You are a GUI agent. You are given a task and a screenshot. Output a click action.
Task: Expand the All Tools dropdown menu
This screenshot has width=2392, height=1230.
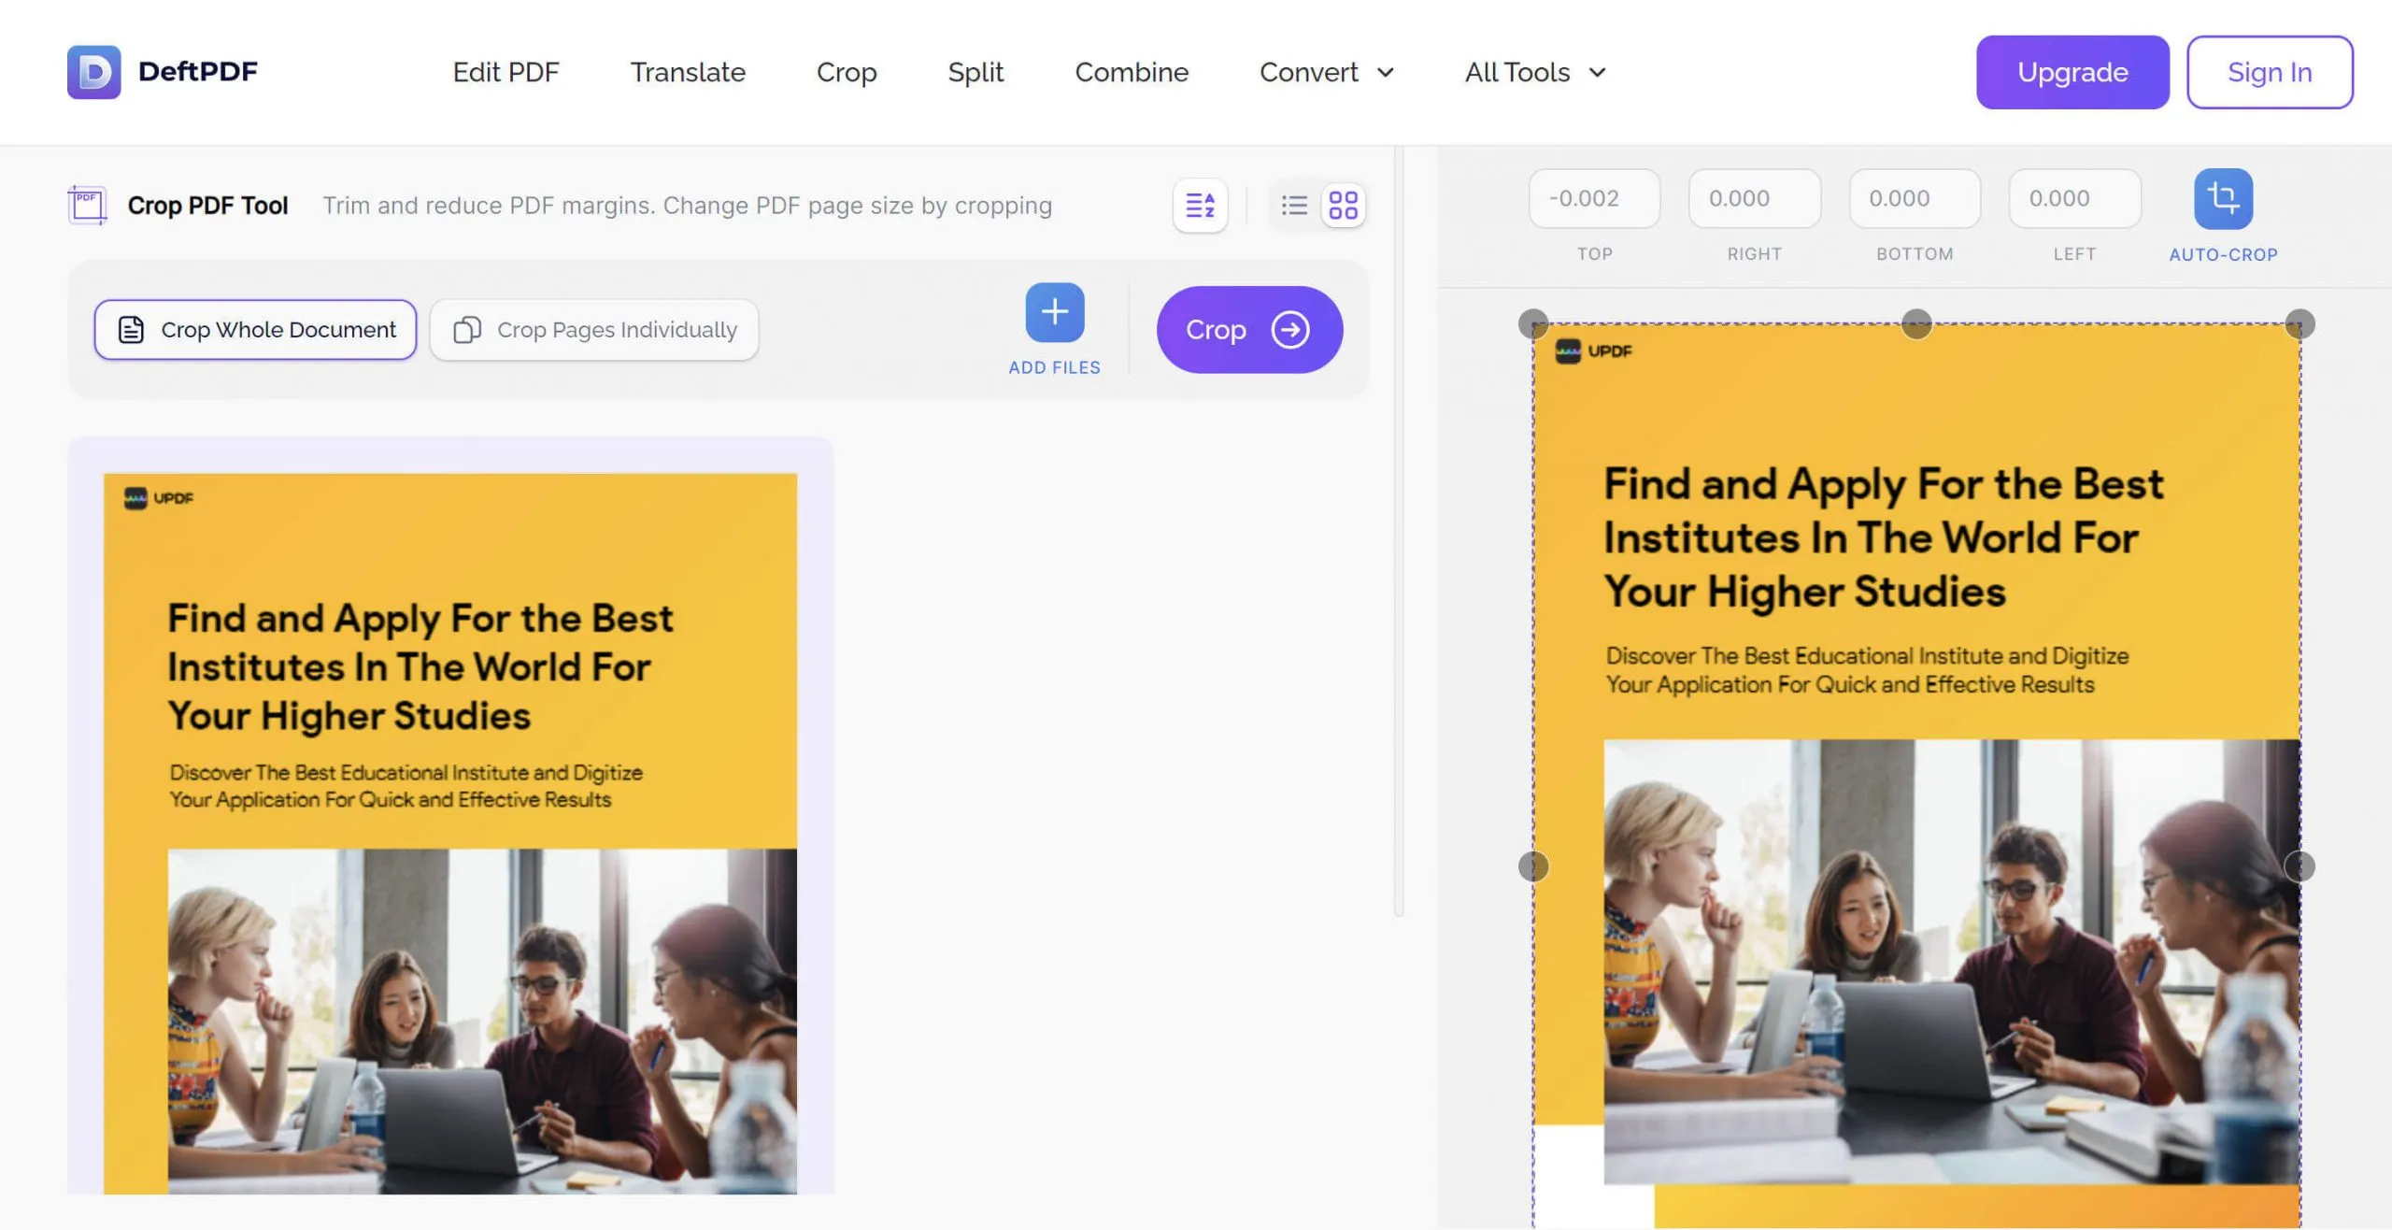(1536, 71)
